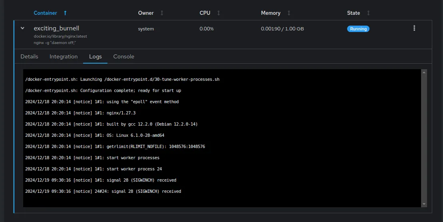Click the log line "built by gcc 12.2.0"
443x222 pixels.
[111, 124]
